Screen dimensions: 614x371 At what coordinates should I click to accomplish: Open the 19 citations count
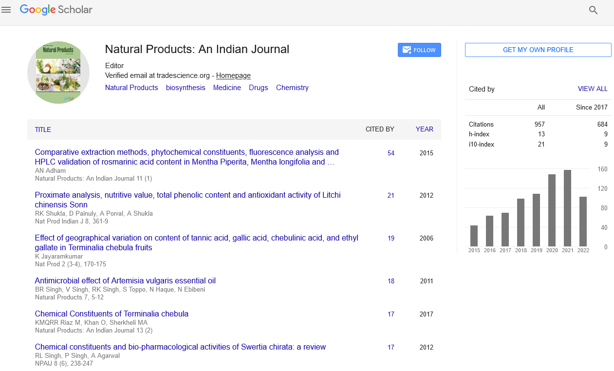(x=391, y=239)
